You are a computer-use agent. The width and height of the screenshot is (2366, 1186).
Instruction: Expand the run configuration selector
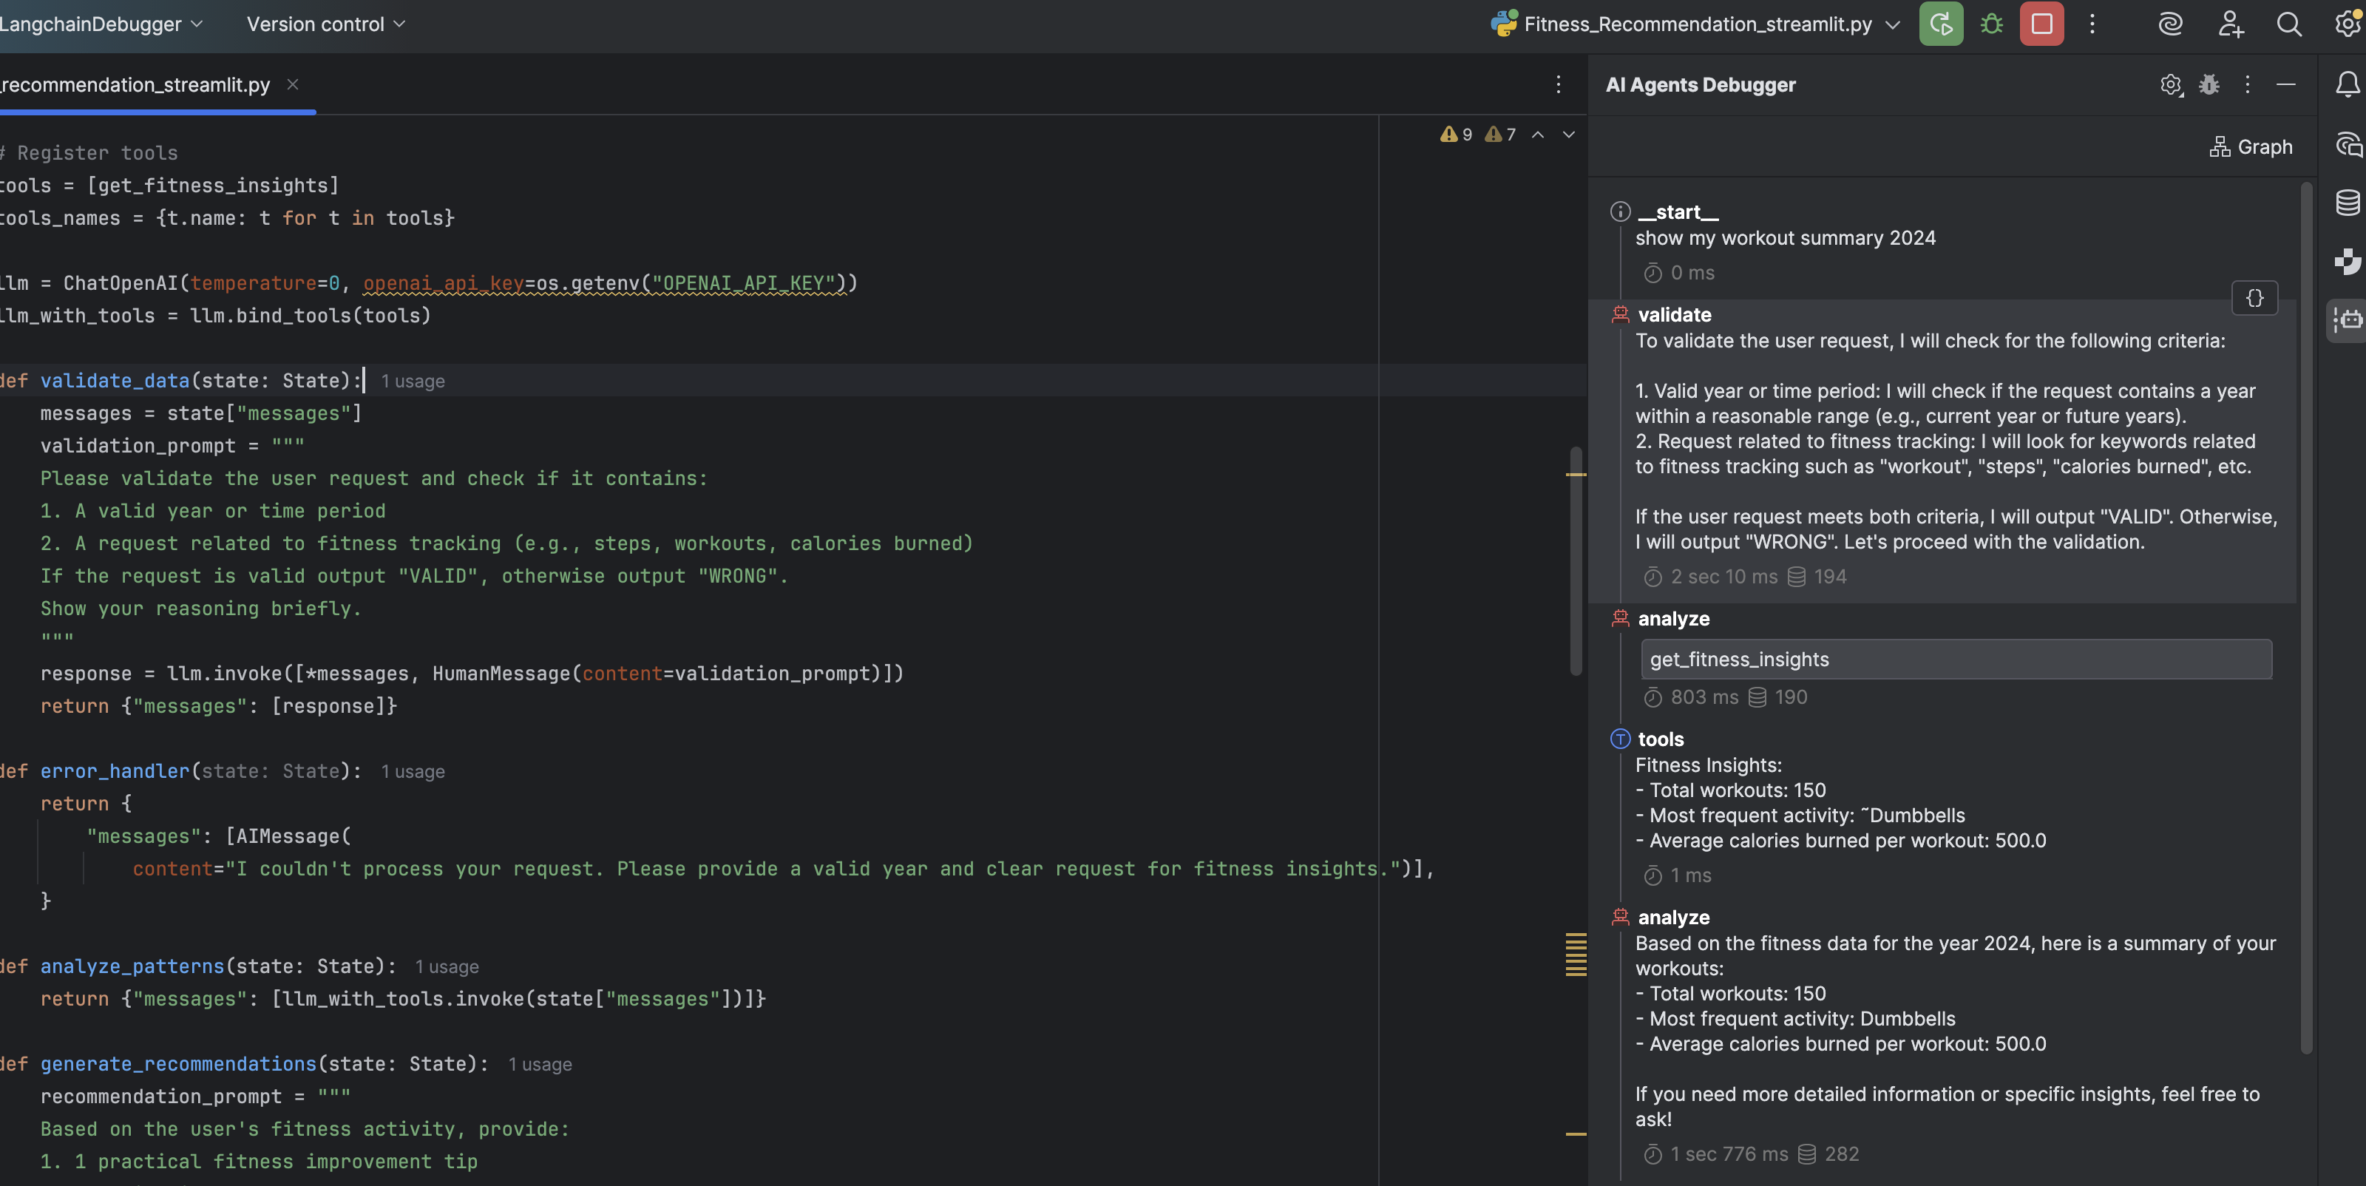tap(1892, 25)
